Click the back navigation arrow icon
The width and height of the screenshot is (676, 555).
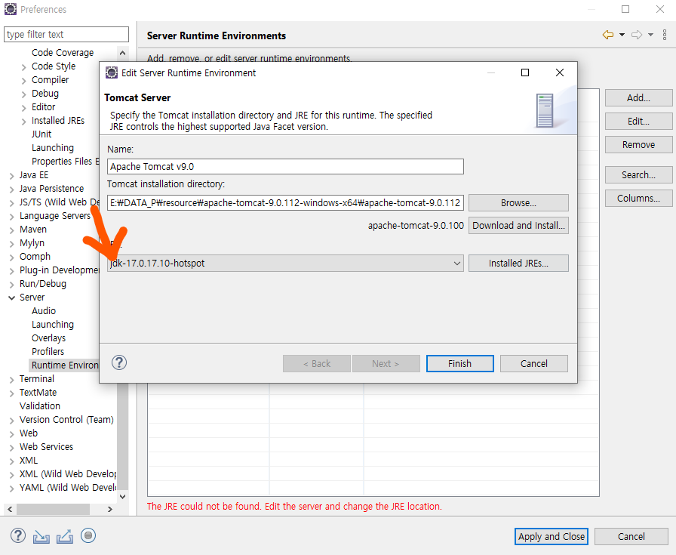[608, 35]
